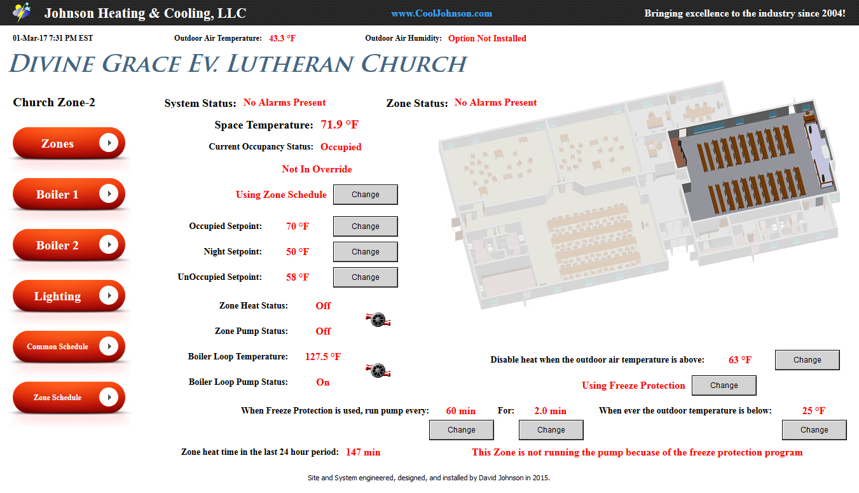Image resolution: width=859 pixels, height=493 pixels.
Task: Click the Occupied status value
Action: tap(341, 147)
